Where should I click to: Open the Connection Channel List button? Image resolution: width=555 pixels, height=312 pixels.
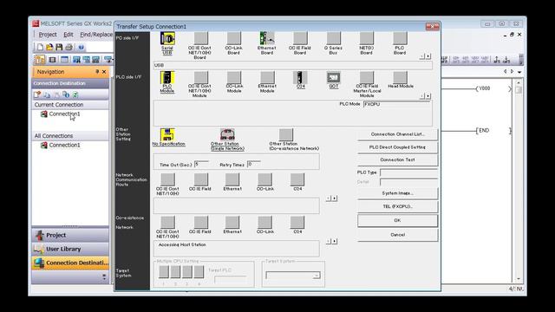point(397,134)
